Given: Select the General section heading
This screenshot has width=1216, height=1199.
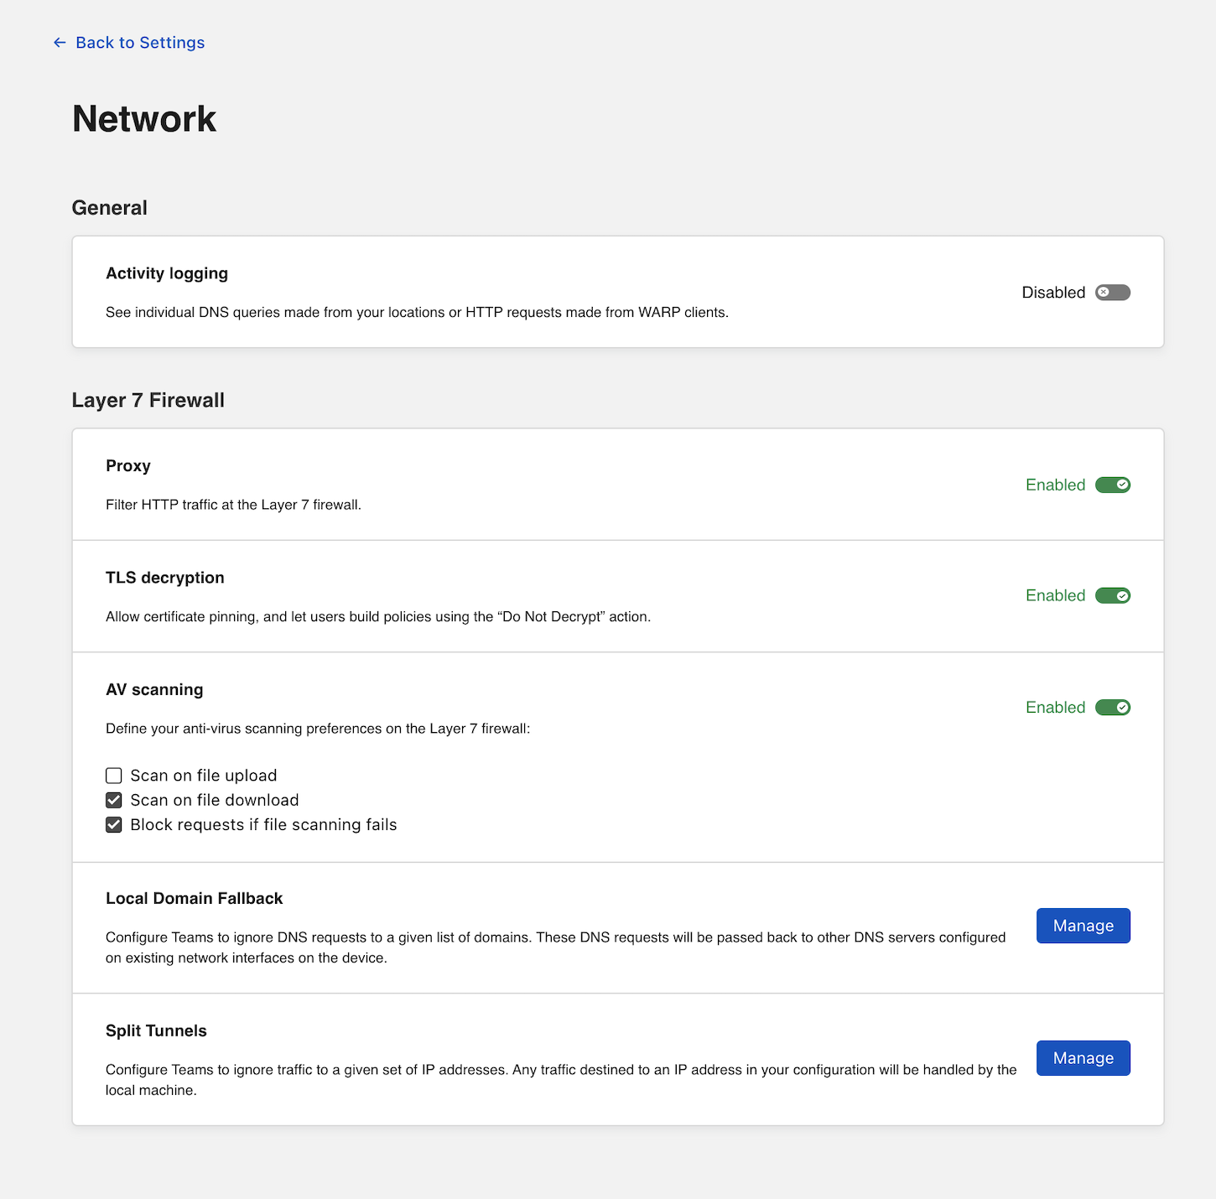Looking at the screenshot, I should pyautogui.click(x=109, y=207).
